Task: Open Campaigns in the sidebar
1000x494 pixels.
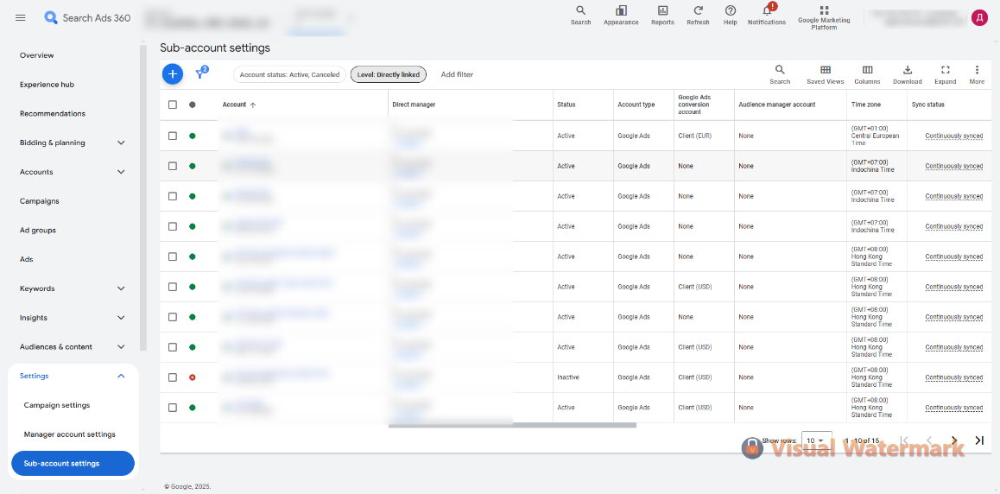Action: coord(40,200)
